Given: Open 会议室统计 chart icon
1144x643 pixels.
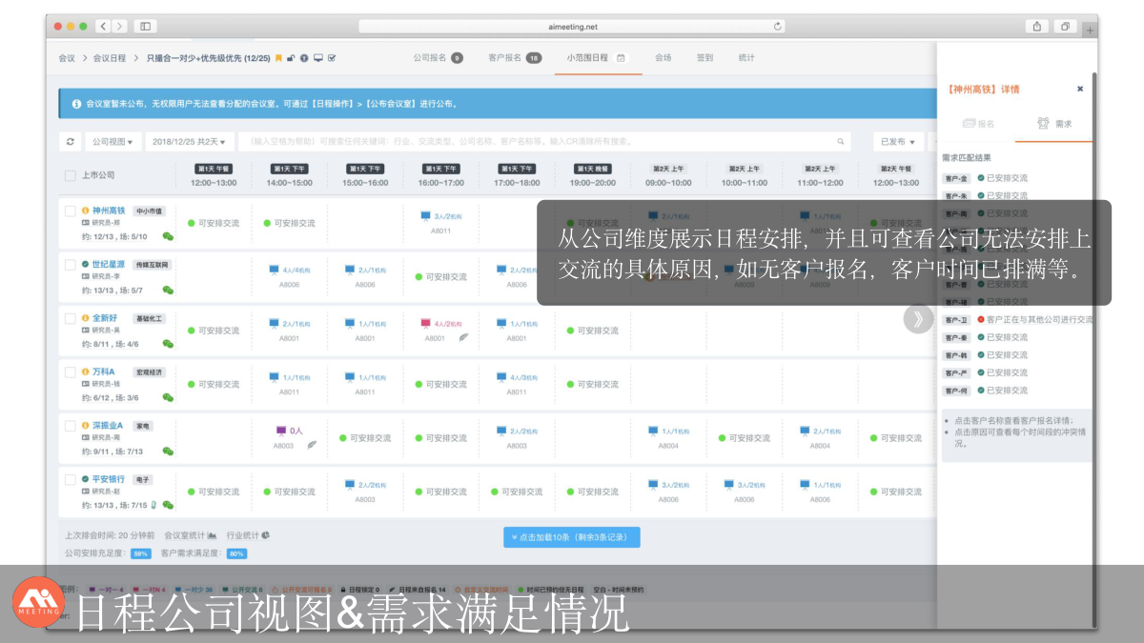Looking at the screenshot, I should point(212,535).
